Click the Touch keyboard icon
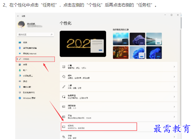The image size is (193, 139). coord(64,107)
